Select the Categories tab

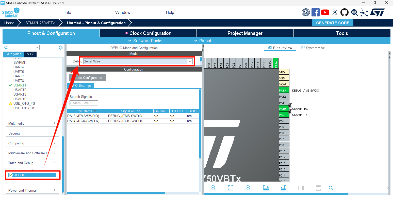point(13,54)
